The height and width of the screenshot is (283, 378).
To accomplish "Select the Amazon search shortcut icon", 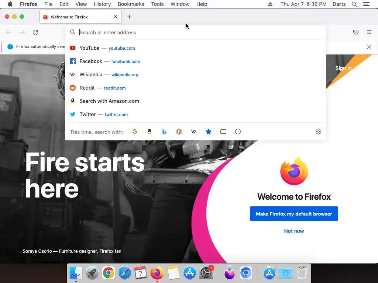I will [x=150, y=132].
